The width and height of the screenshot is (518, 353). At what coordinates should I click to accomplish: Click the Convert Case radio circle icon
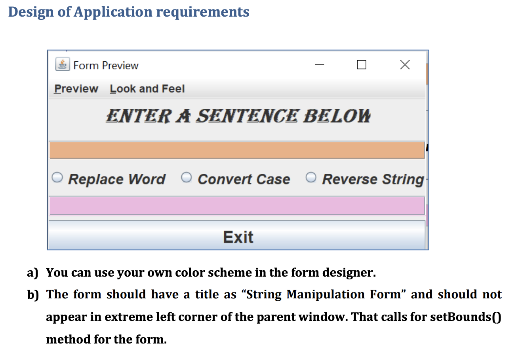[x=186, y=177]
